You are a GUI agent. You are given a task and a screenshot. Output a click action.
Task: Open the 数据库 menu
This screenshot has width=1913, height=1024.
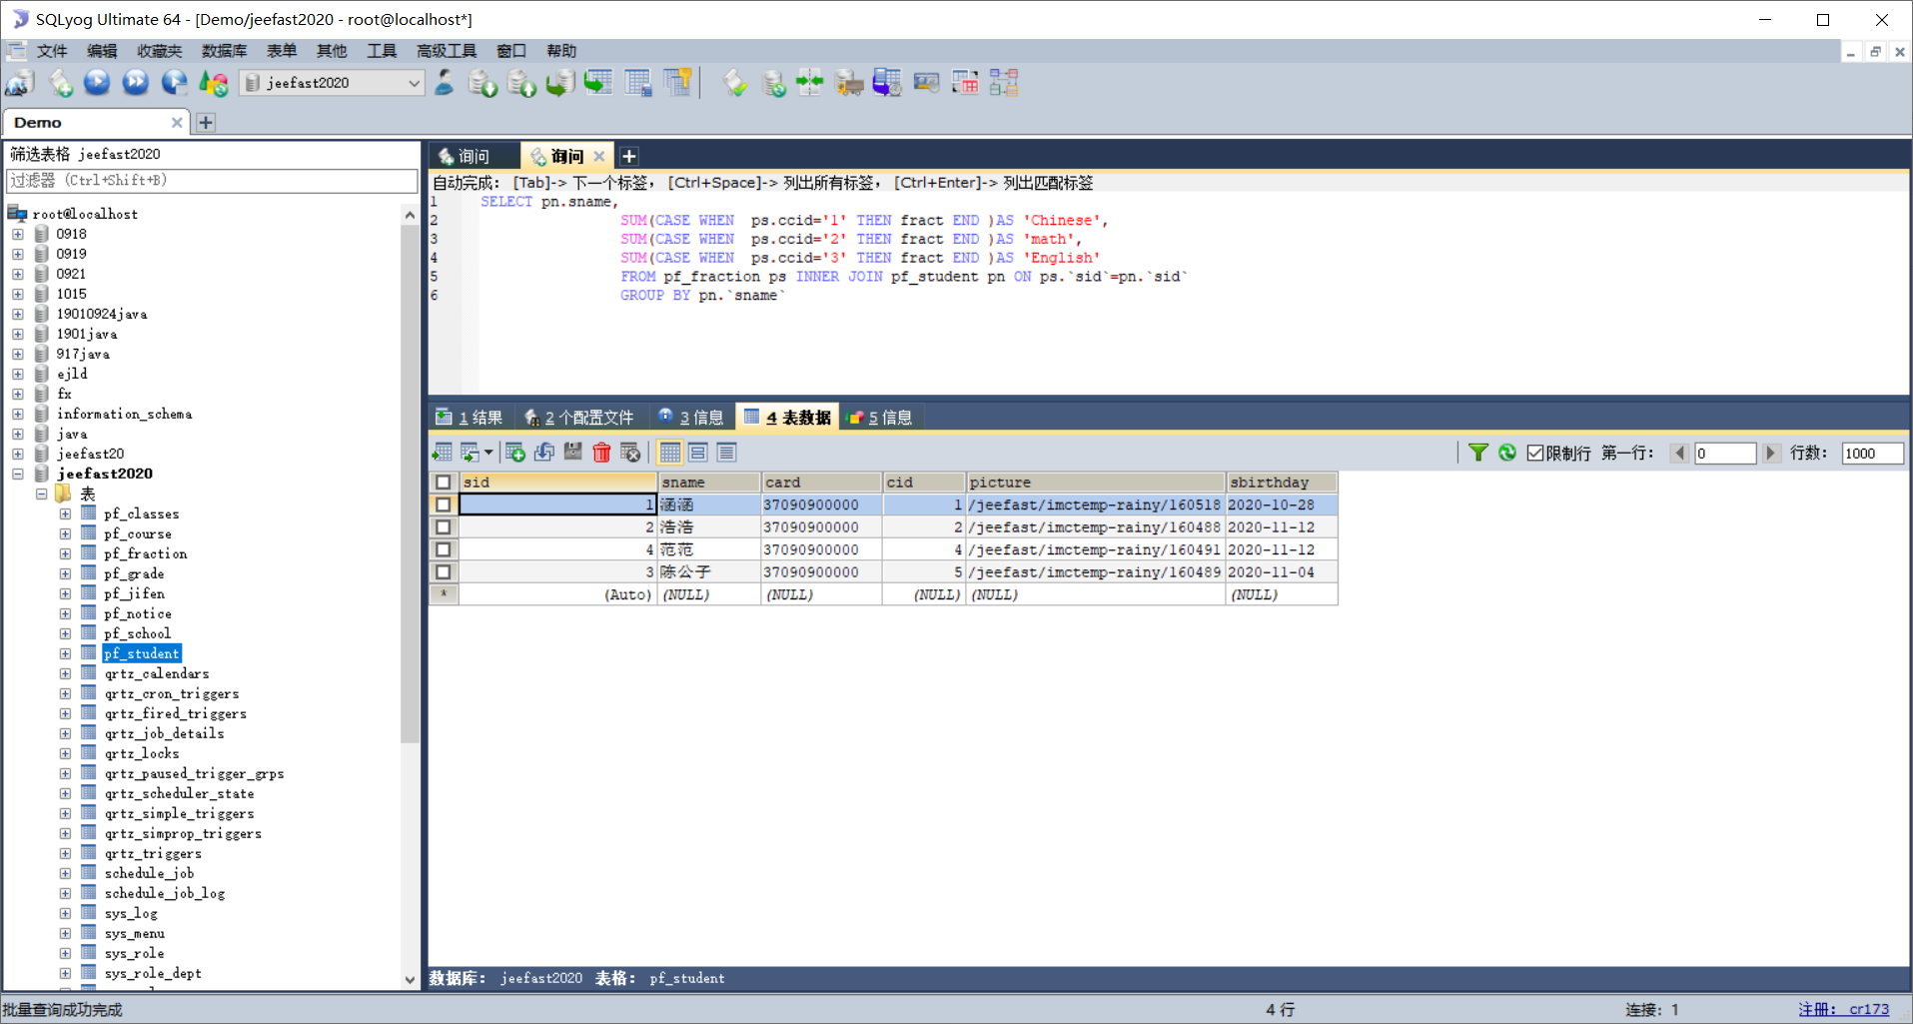[x=224, y=51]
